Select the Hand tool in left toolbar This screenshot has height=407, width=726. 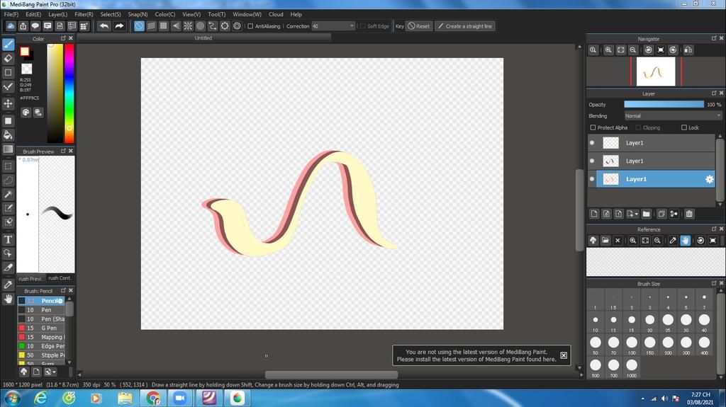pos(8,299)
